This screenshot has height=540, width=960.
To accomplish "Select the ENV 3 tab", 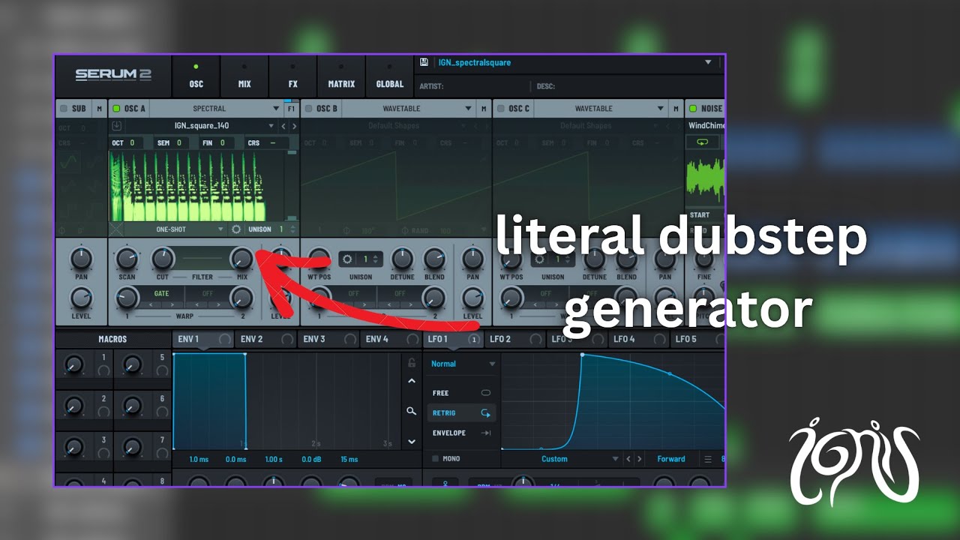I will point(328,340).
